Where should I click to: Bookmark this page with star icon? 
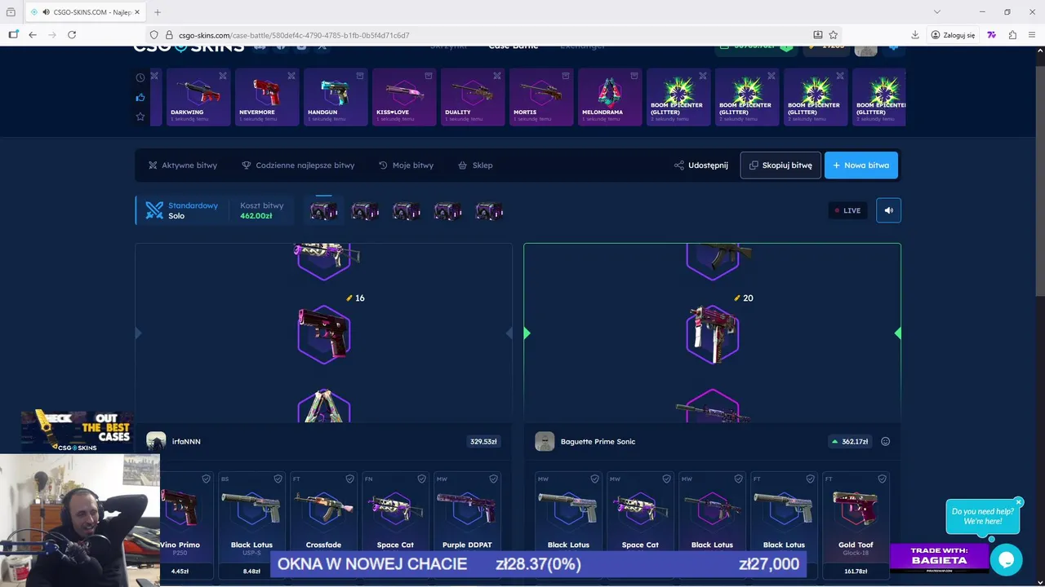834,35
